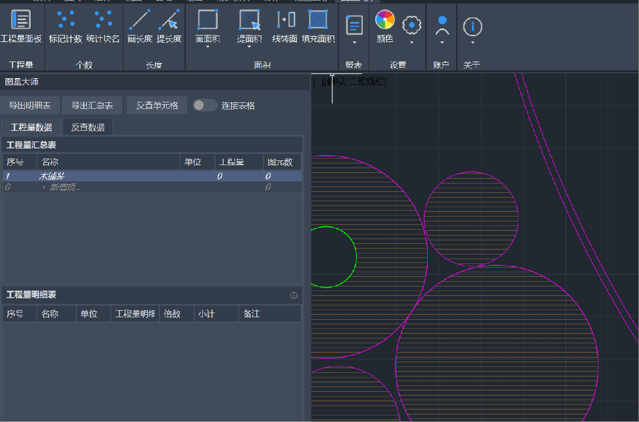Click the 备注 column header
The width and height of the screenshot is (639, 422).
pos(270,314)
